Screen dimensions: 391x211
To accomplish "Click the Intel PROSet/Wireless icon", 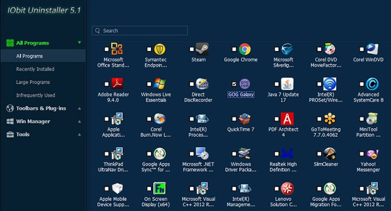I will click(x=329, y=84).
